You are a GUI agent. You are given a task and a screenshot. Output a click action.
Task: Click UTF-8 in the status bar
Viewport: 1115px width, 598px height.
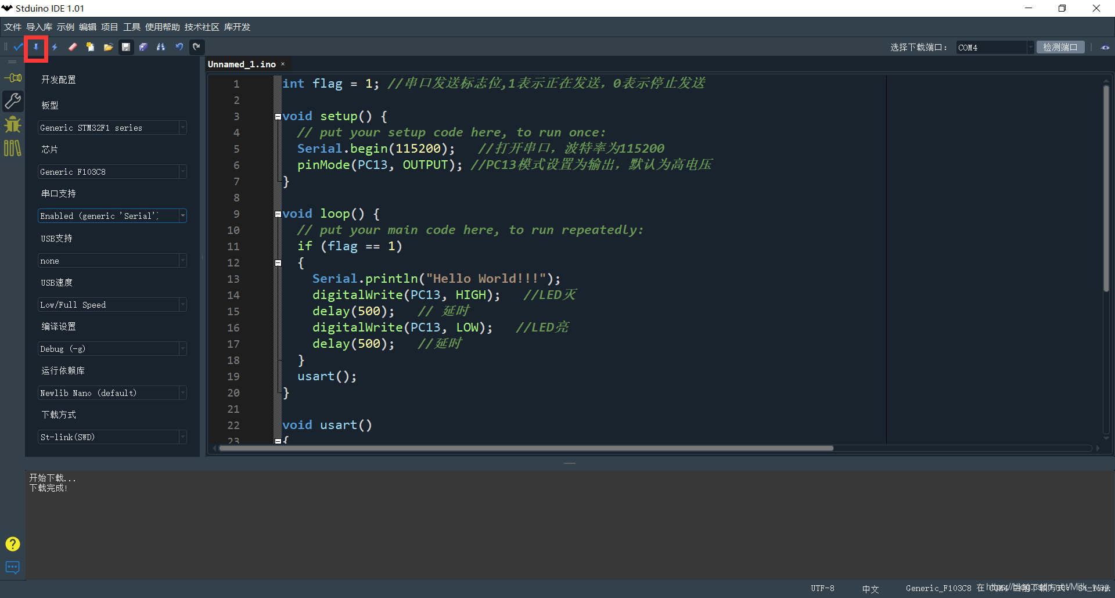[x=822, y=588]
